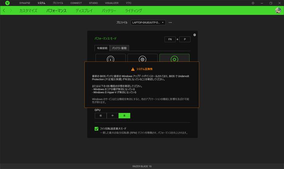The width and height of the screenshot is (284, 169).
Task: Select the middle fan-icon performance mode tile
Action: click(x=142, y=58)
